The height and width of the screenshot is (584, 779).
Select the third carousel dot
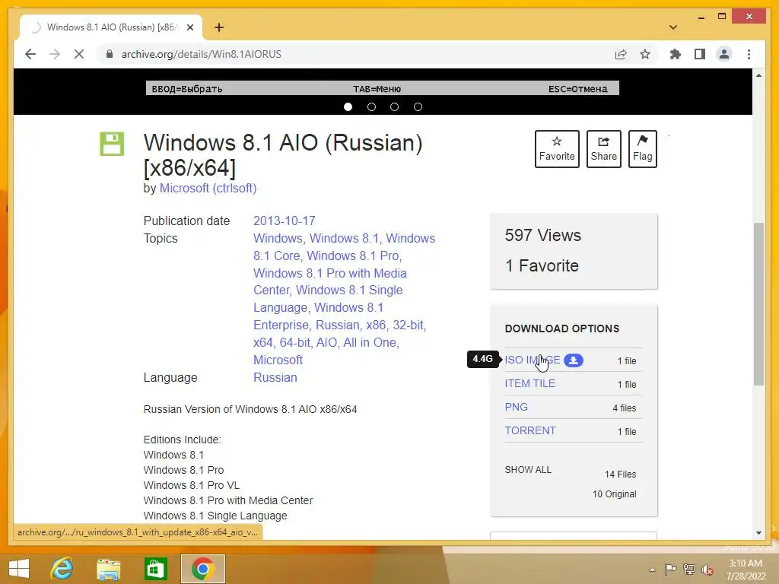coord(395,106)
